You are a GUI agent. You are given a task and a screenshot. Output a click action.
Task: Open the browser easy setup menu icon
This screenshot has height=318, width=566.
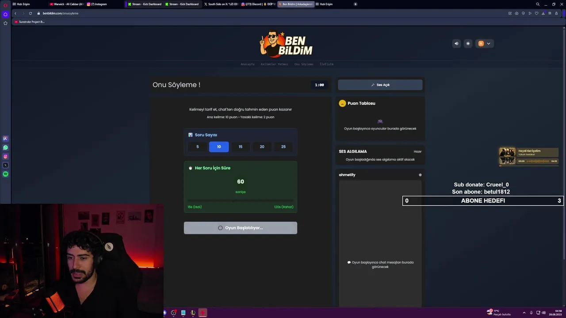[x=550, y=13]
